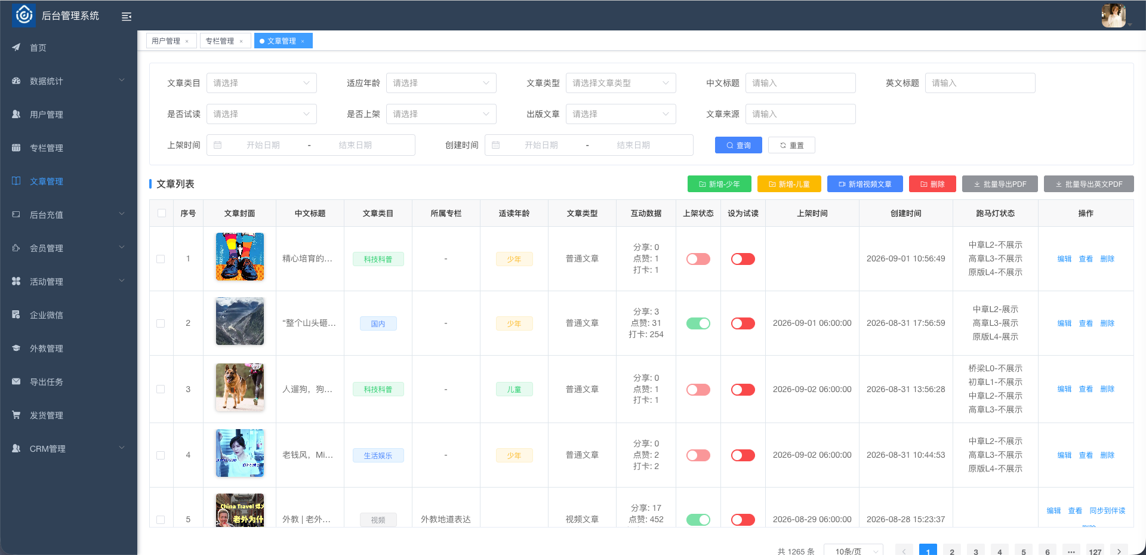Click the 新增视频文章 button

click(x=865, y=184)
